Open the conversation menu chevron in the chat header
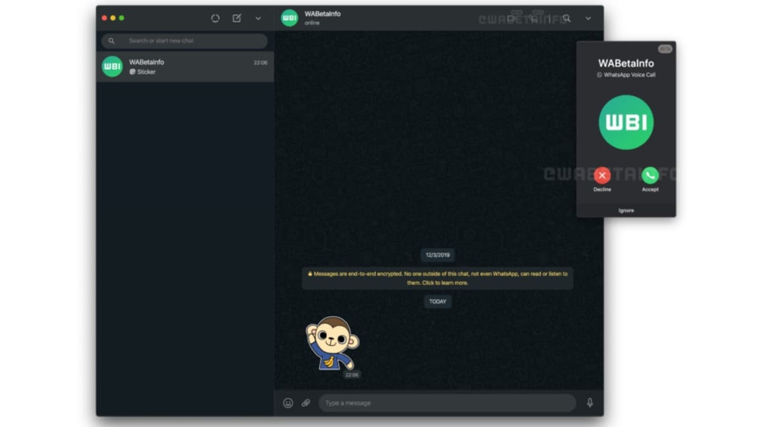Viewport: 760px width, 427px height. tap(588, 18)
